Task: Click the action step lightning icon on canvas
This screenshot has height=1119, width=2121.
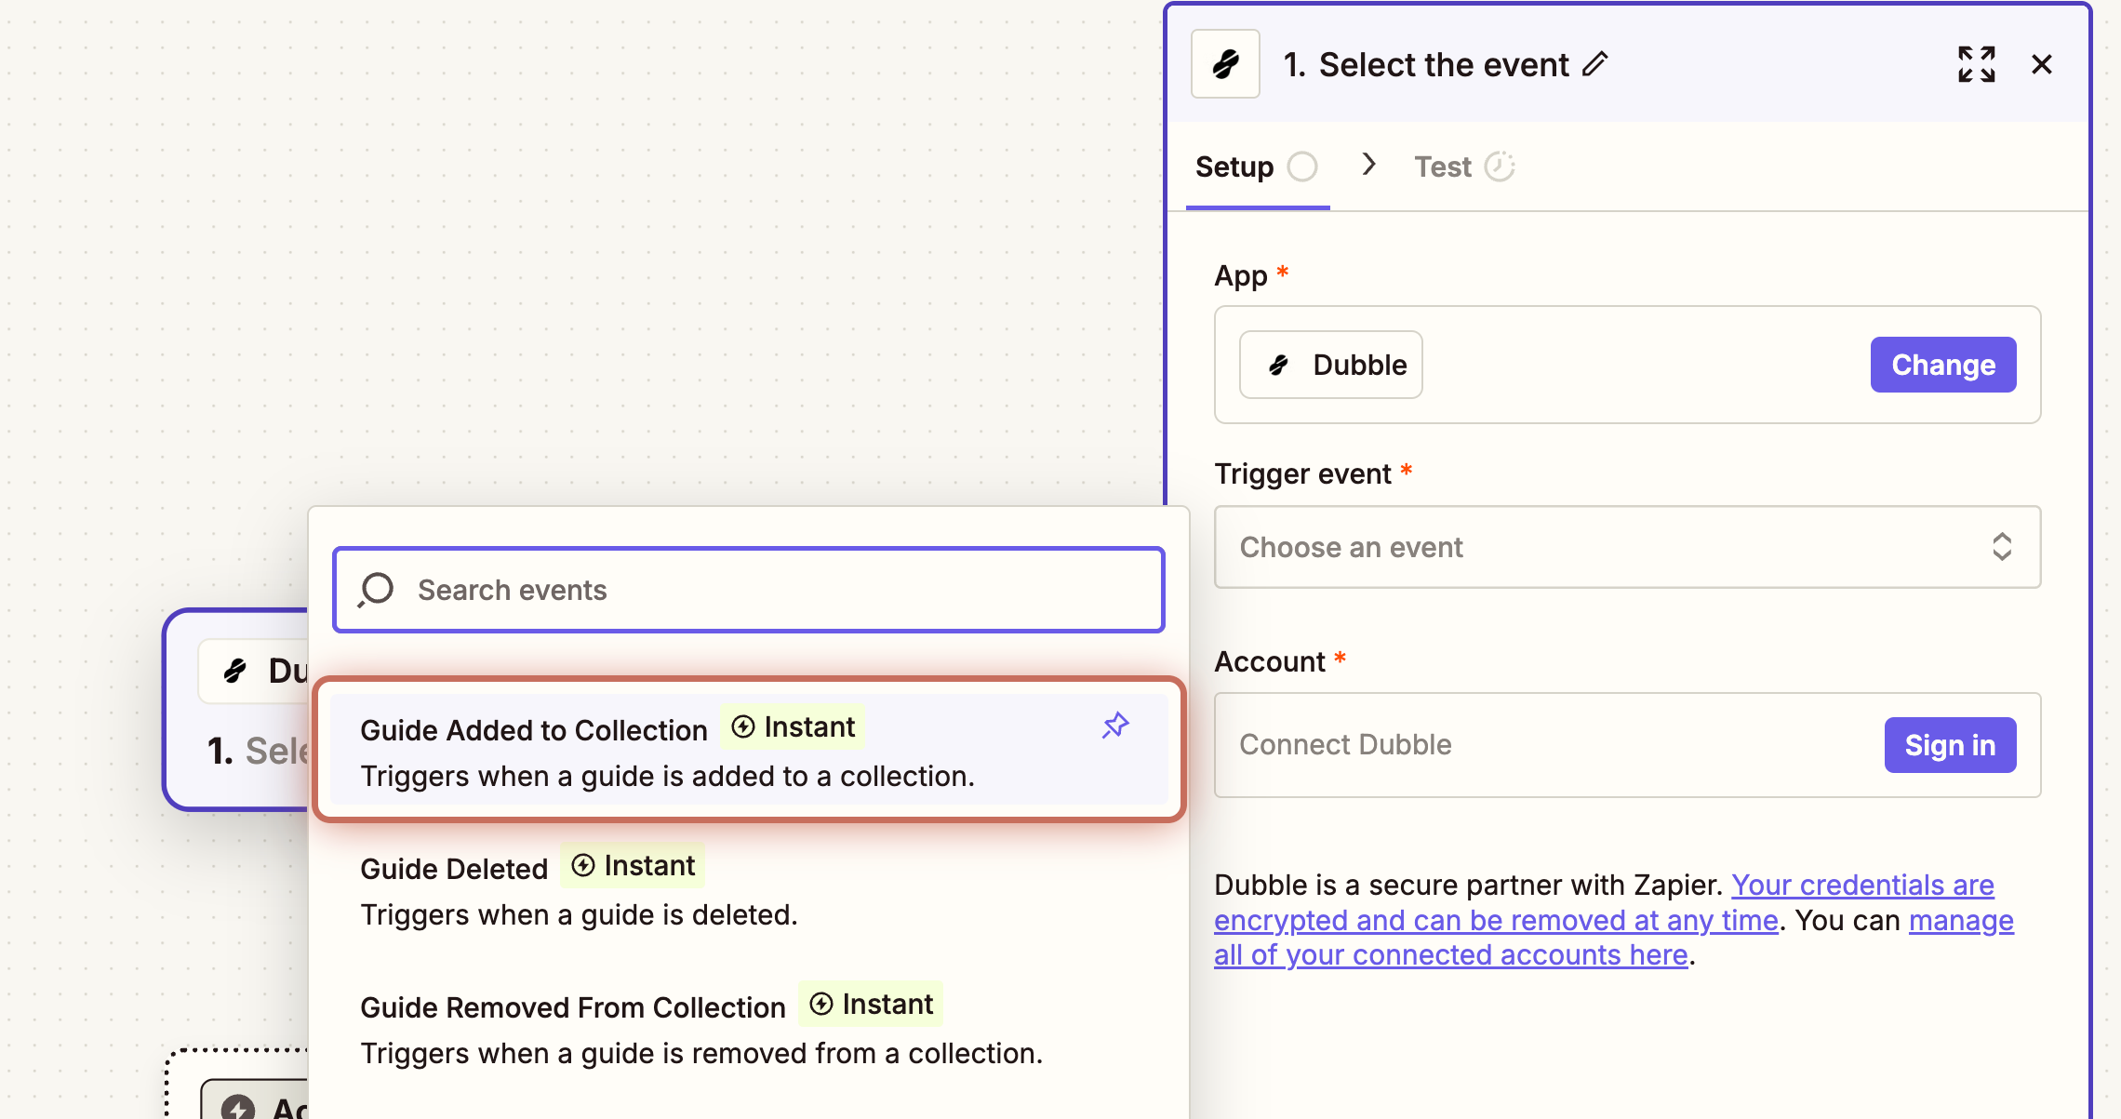Action: coord(238,1106)
